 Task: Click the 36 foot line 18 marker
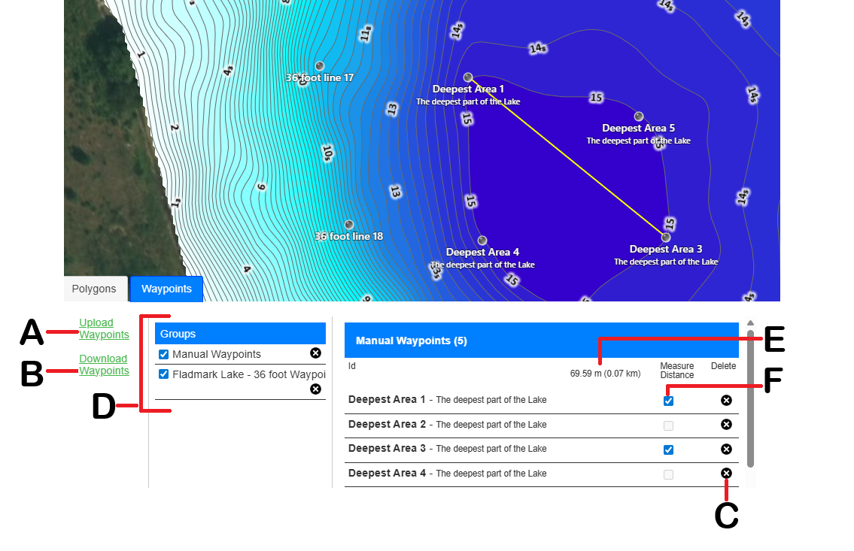(348, 225)
